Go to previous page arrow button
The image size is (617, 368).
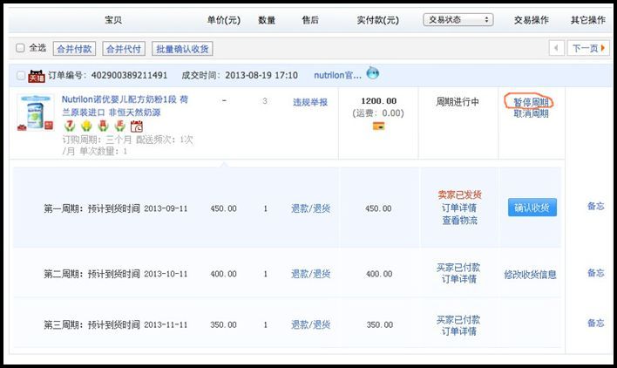[x=556, y=48]
